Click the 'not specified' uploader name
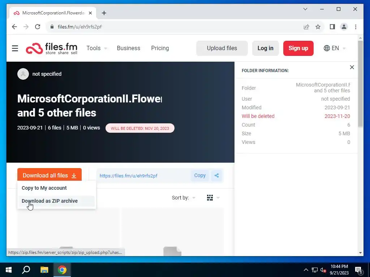 [x=47, y=74]
